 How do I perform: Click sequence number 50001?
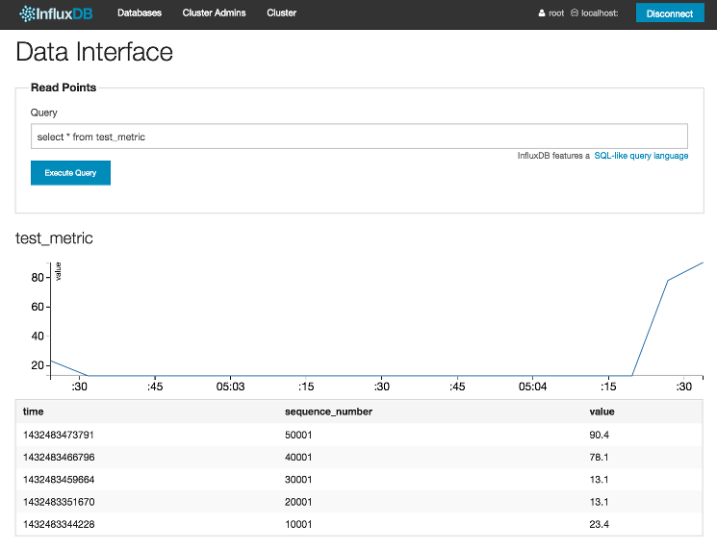(298, 435)
